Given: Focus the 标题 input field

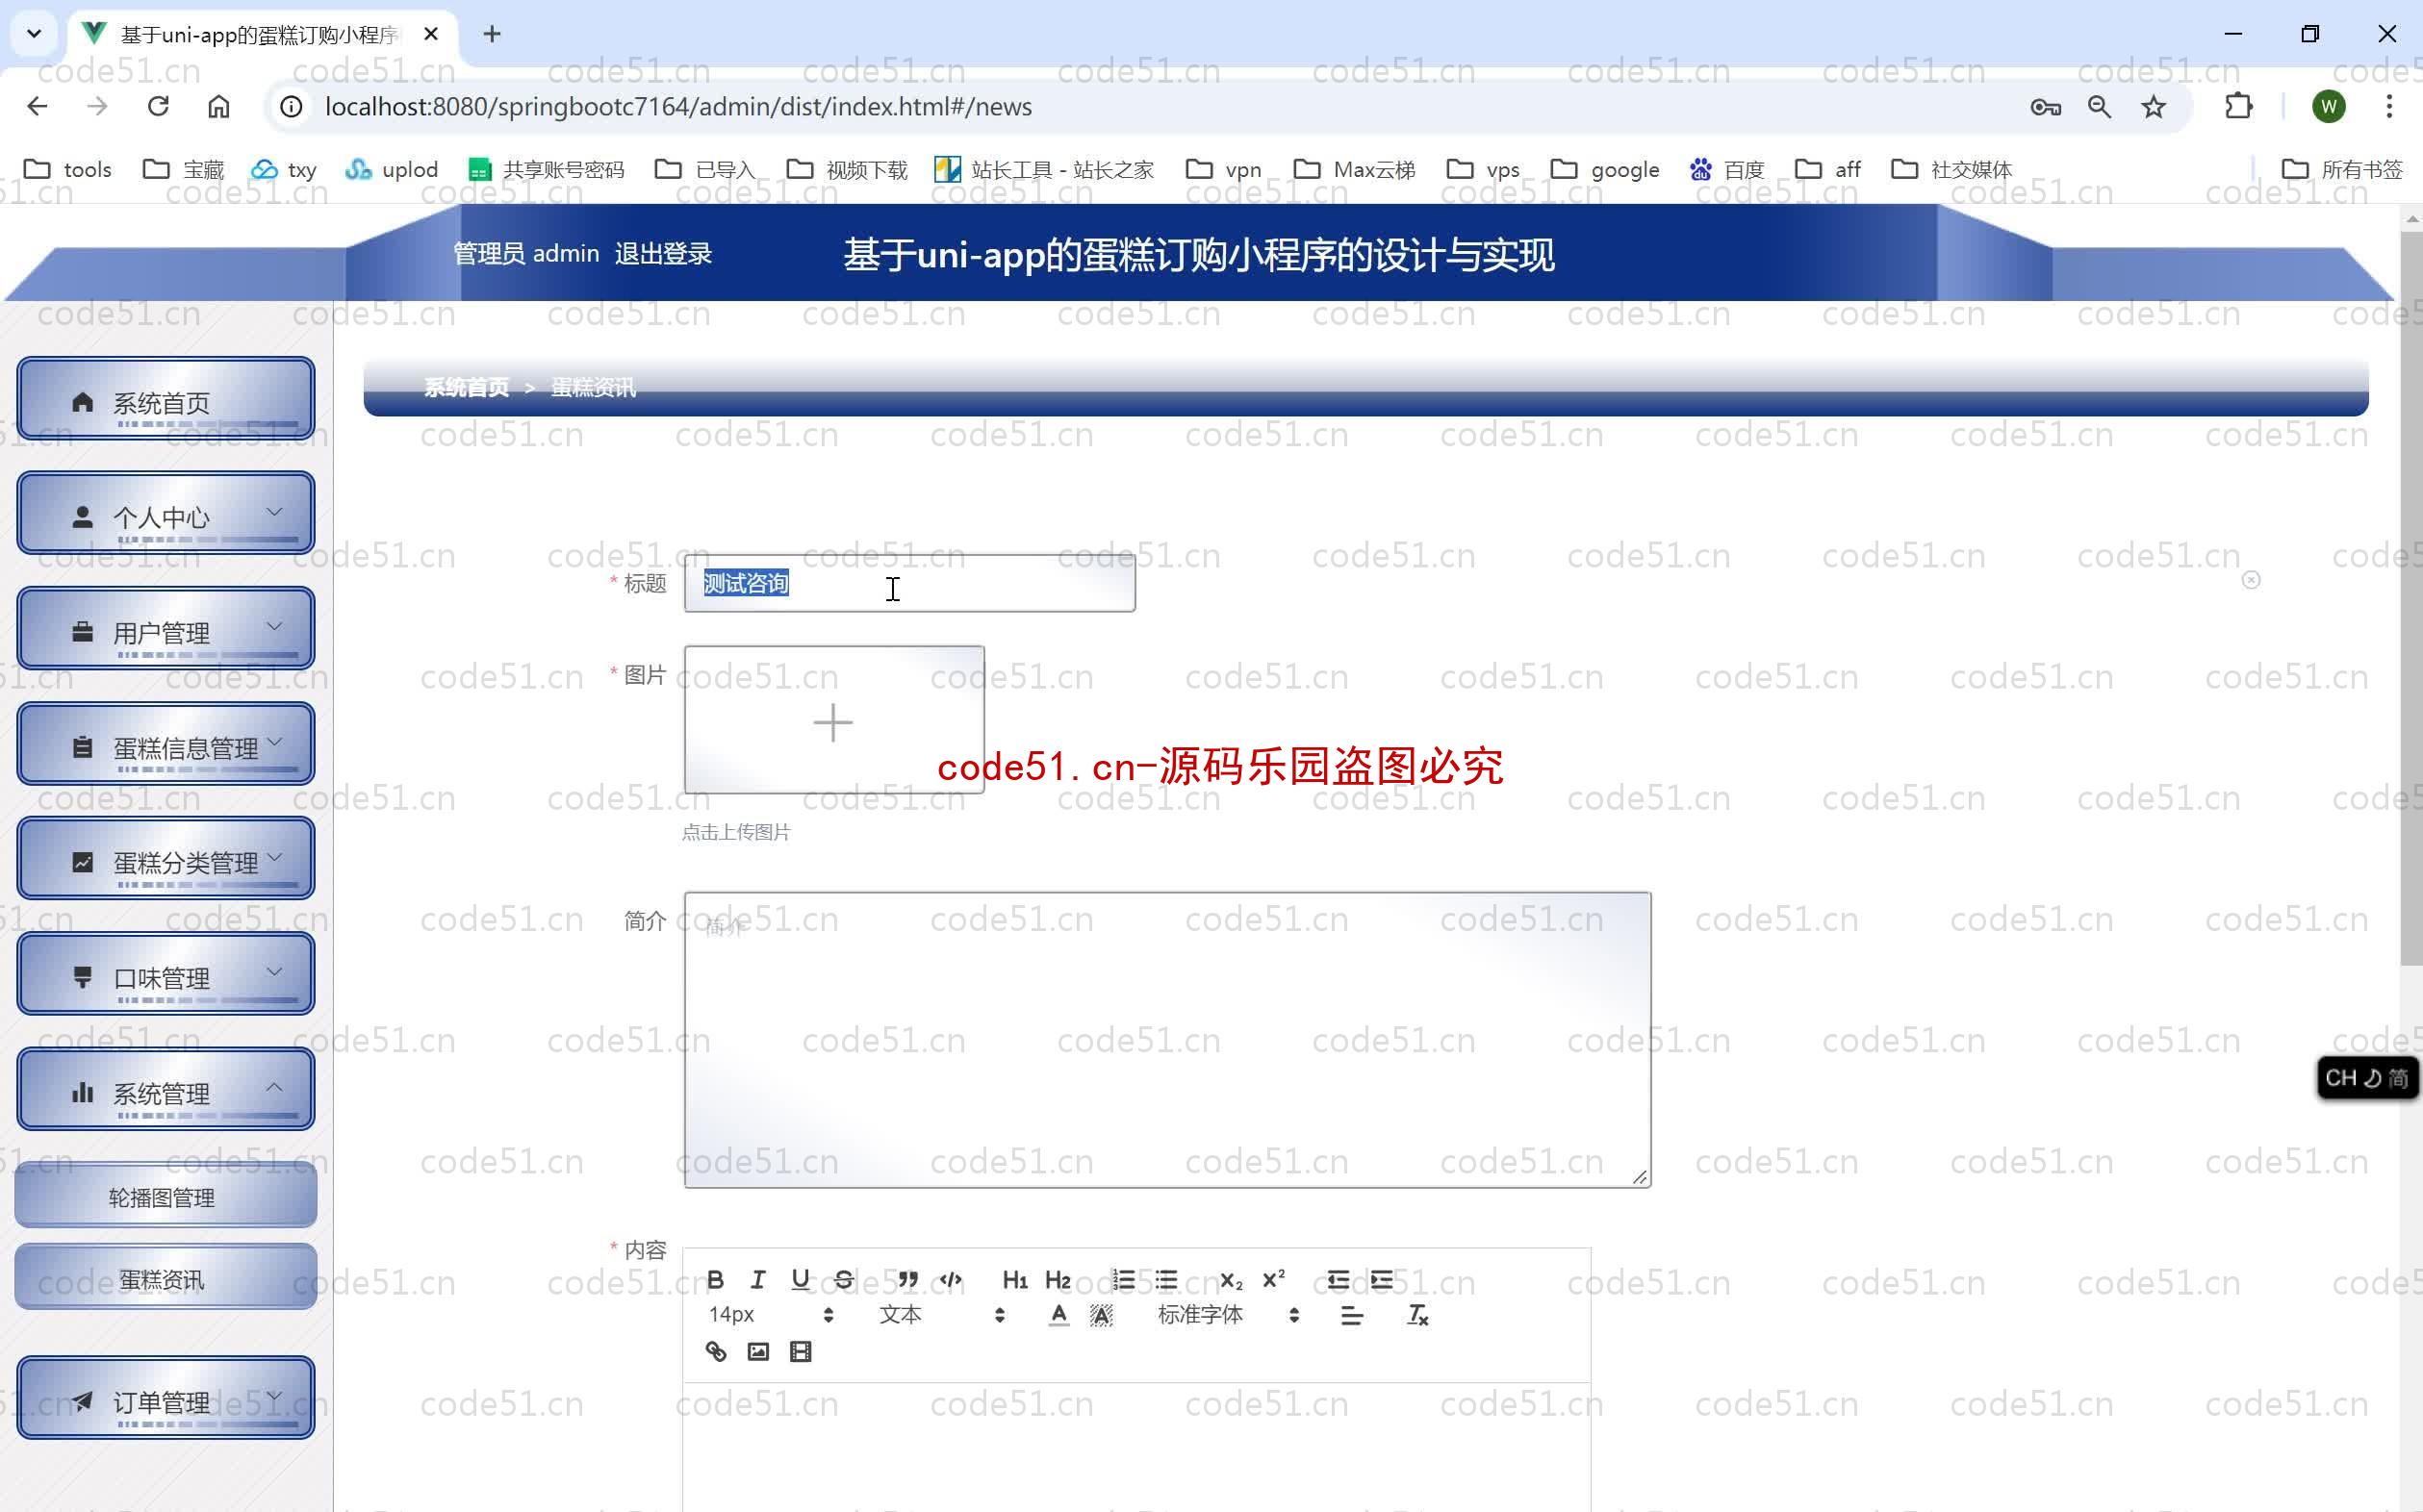Looking at the screenshot, I should tap(909, 583).
